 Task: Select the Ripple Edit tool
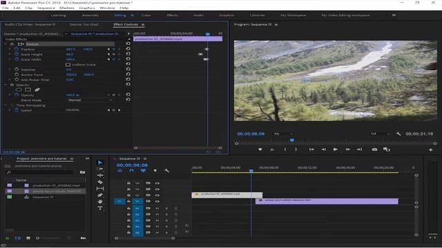pyautogui.click(x=100, y=176)
